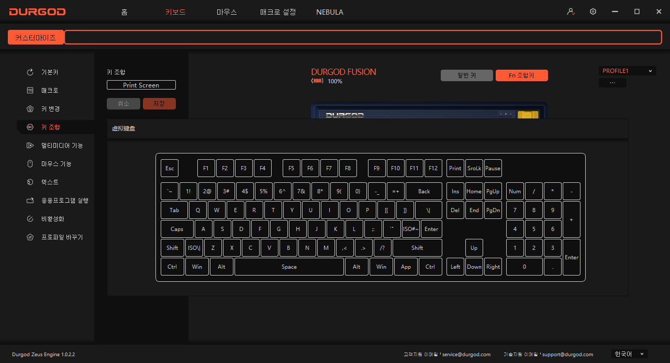The width and height of the screenshot is (670, 363).
Task: Click the 취소 cancel button
Action: [124, 104]
